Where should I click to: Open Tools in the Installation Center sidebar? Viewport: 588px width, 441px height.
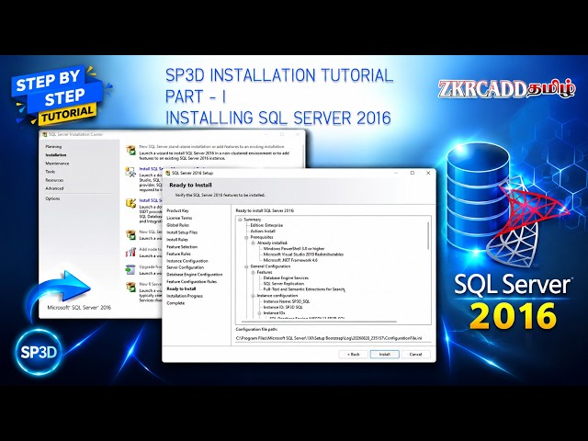click(x=51, y=172)
